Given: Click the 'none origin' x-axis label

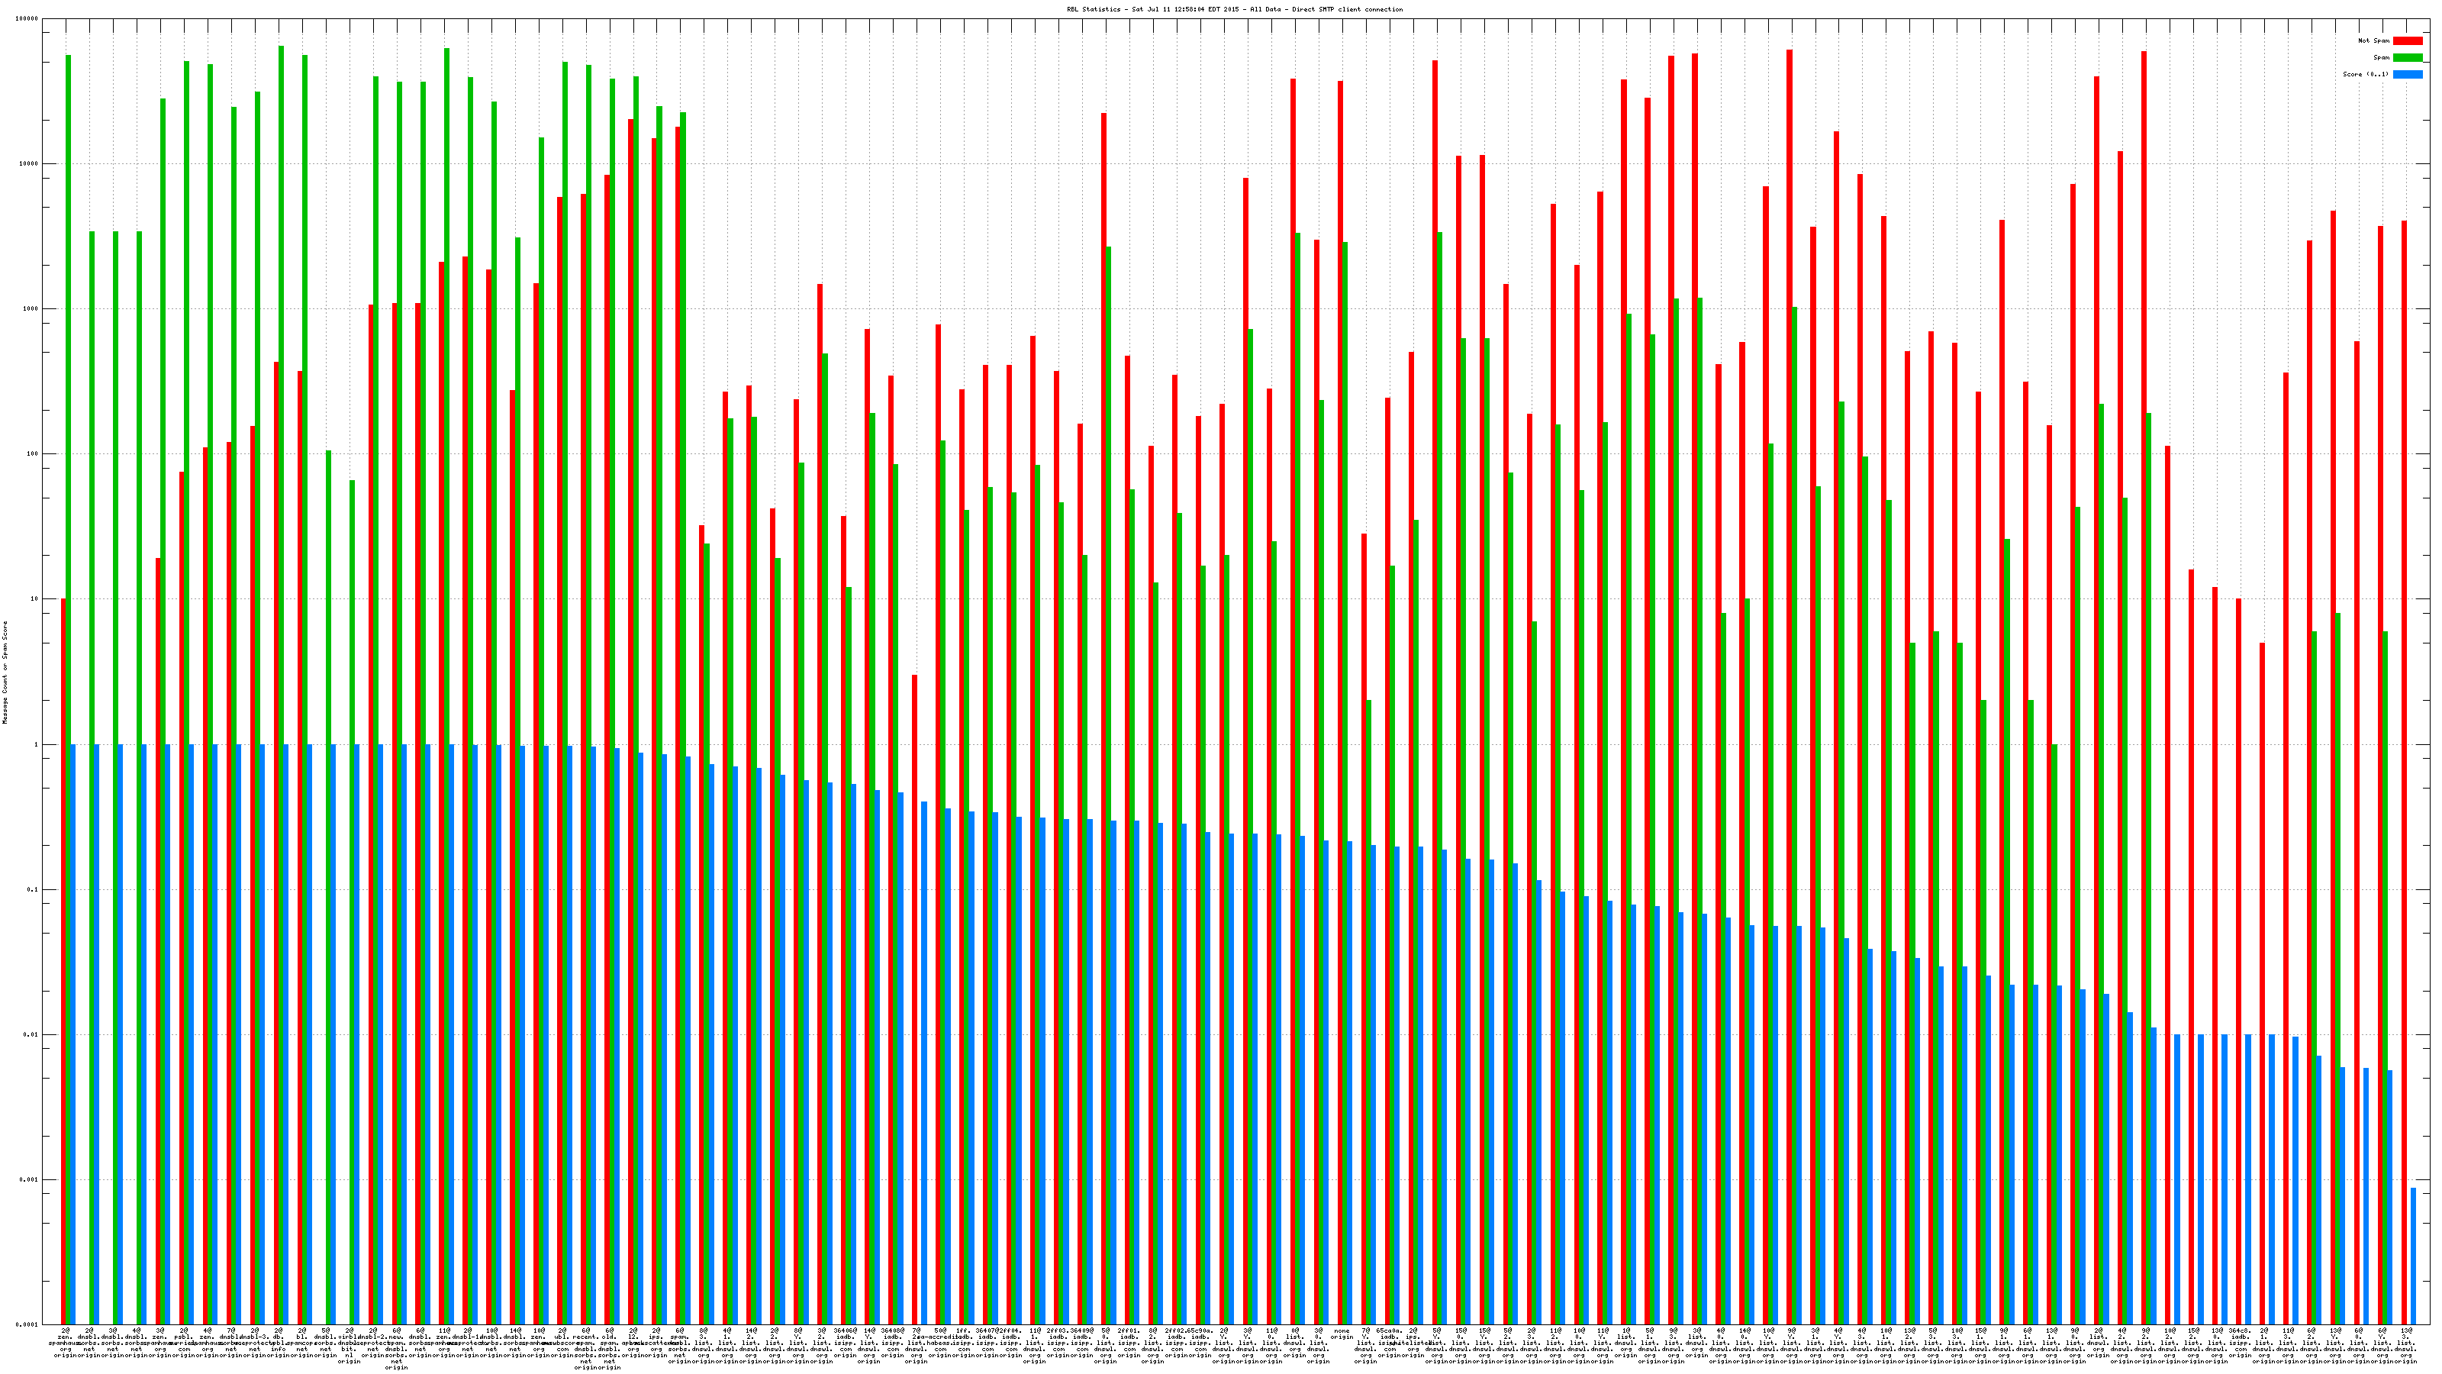Looking at the screenshot, I should coord(1342,1334).
